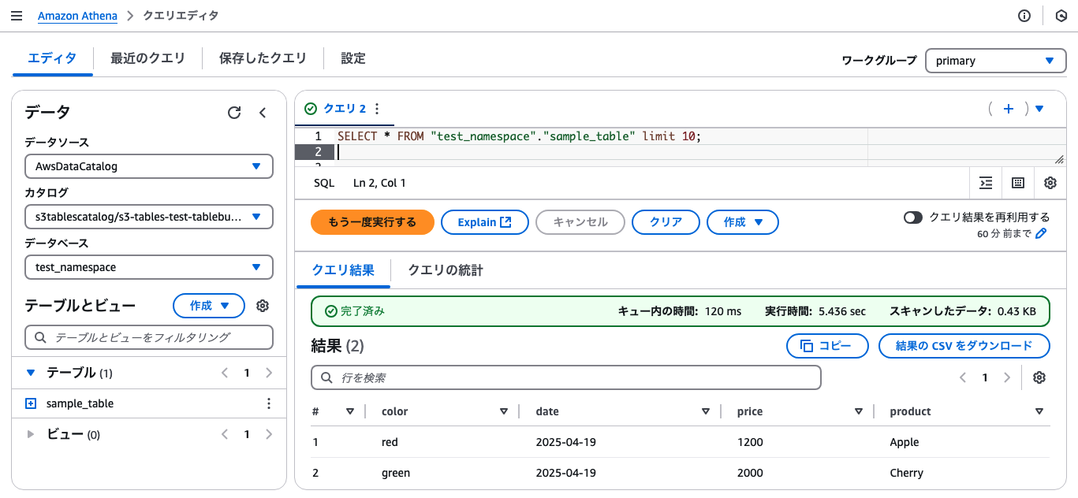Image resolution: width=1078 pixels, height=498 pixels.
Task: Click the info icon in top bar
Action: (1024, 16)
